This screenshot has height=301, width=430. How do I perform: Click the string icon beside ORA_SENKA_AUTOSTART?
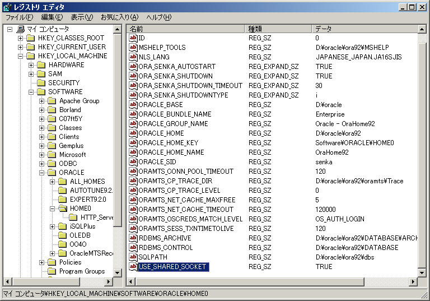tap(133, 67)
